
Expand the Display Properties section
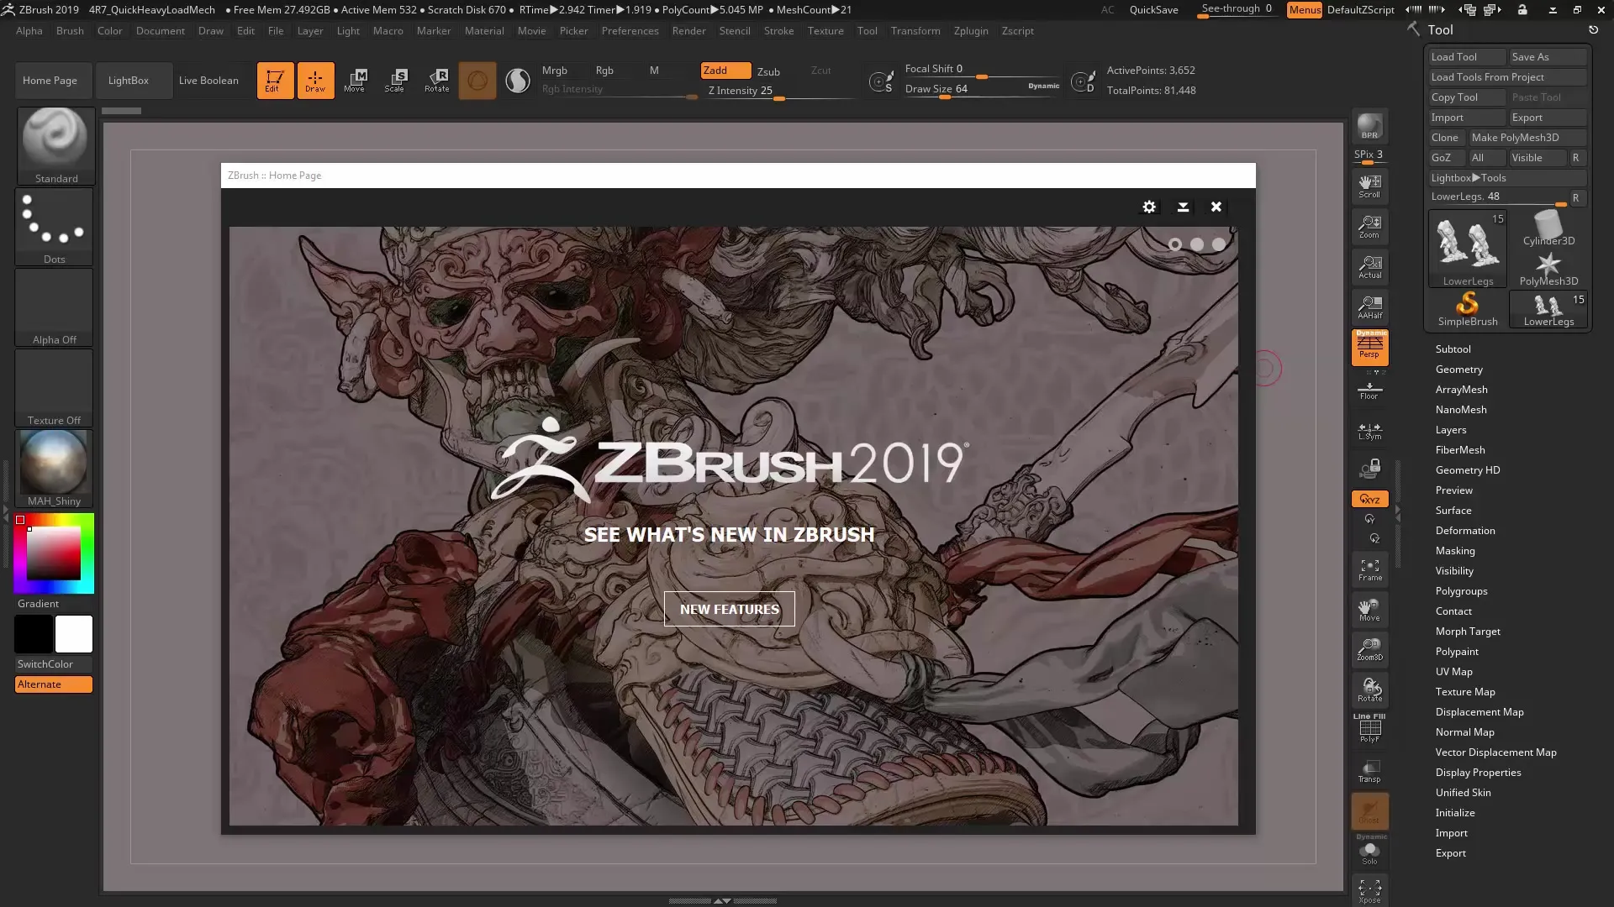1478,773
